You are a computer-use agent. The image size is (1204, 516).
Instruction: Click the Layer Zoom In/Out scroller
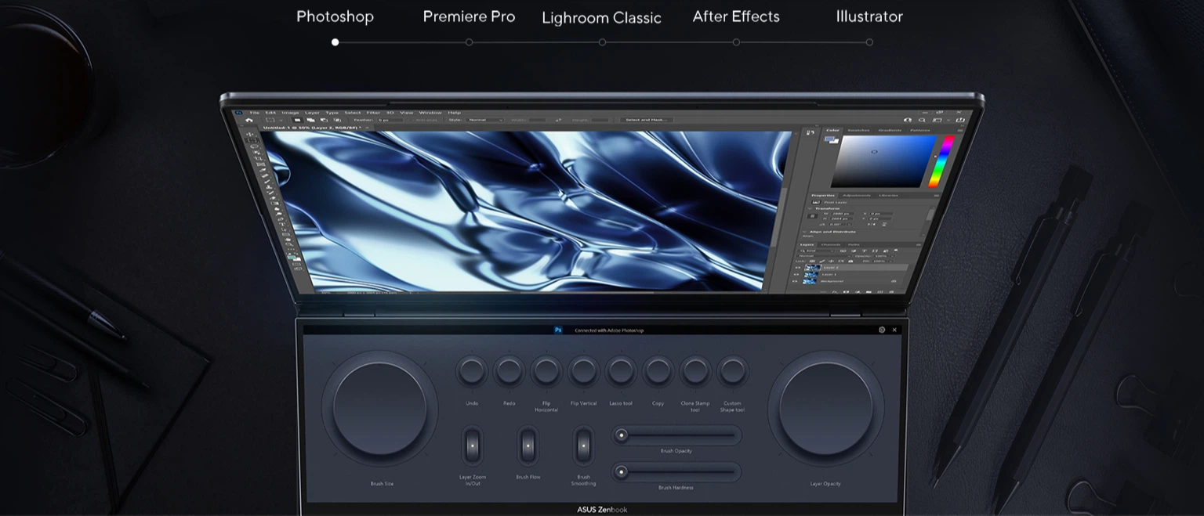472,446
